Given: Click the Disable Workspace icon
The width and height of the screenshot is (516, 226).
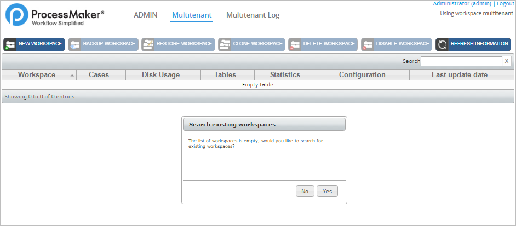Looking at the screenshot, I should click(x=368, y=45).
